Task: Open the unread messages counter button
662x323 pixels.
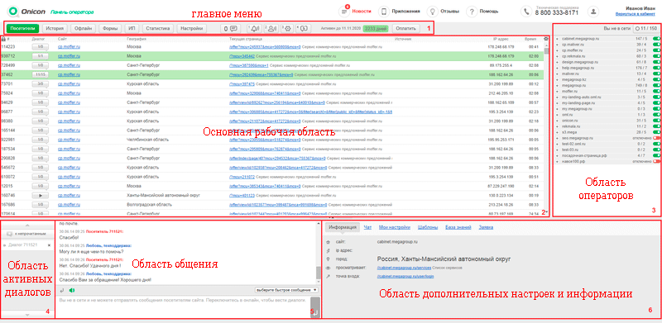Action: (x=231, y=29)
